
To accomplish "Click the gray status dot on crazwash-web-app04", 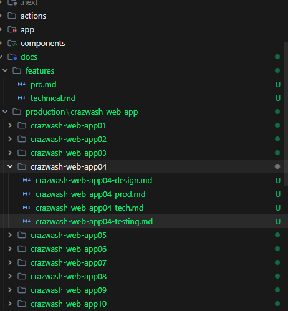I will coord(277,166).
